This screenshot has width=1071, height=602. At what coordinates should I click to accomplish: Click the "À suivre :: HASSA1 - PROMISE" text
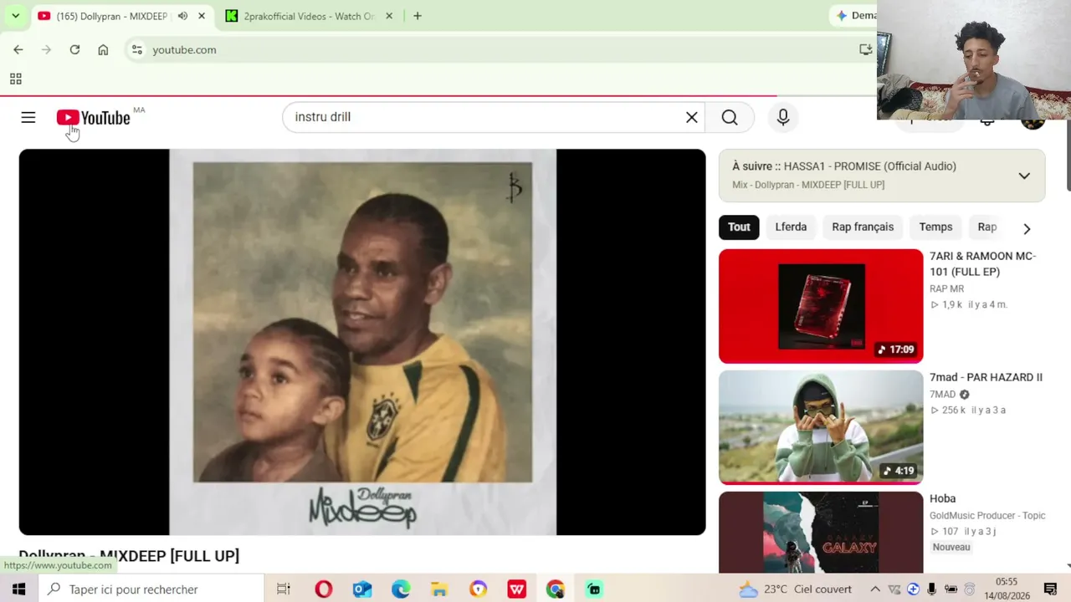click(x=844, y=166)
